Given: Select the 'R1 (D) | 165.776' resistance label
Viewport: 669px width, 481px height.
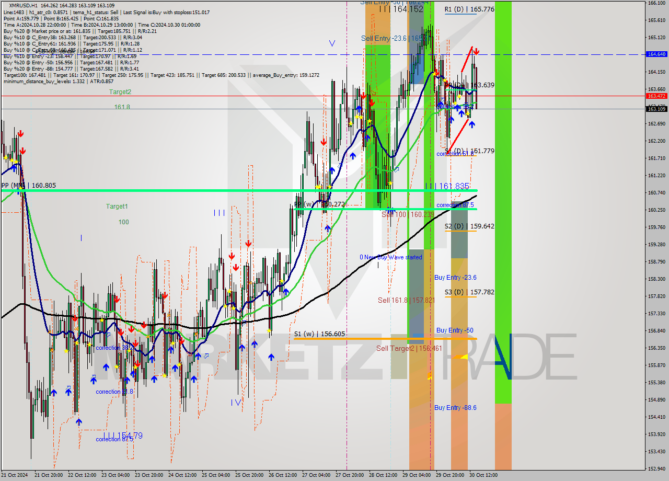Looking at the screenshot, I should tap(469, 9).
